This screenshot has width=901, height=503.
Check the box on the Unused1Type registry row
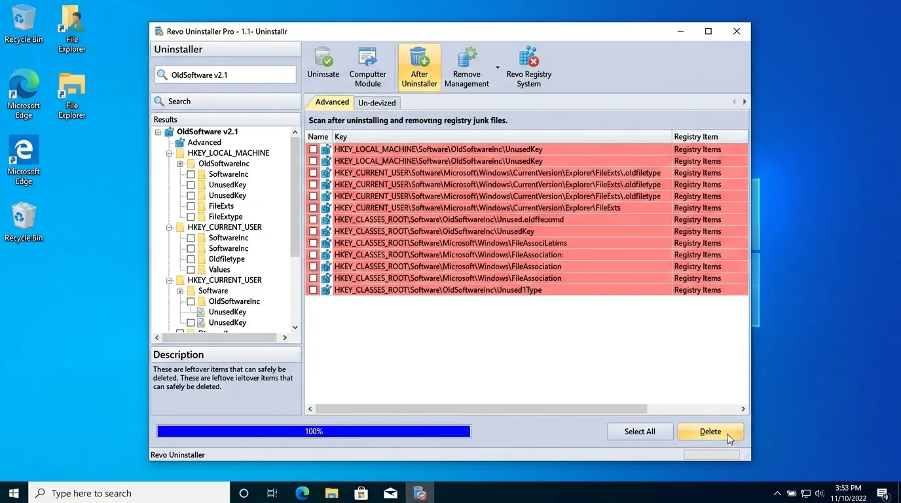point(313,290)
